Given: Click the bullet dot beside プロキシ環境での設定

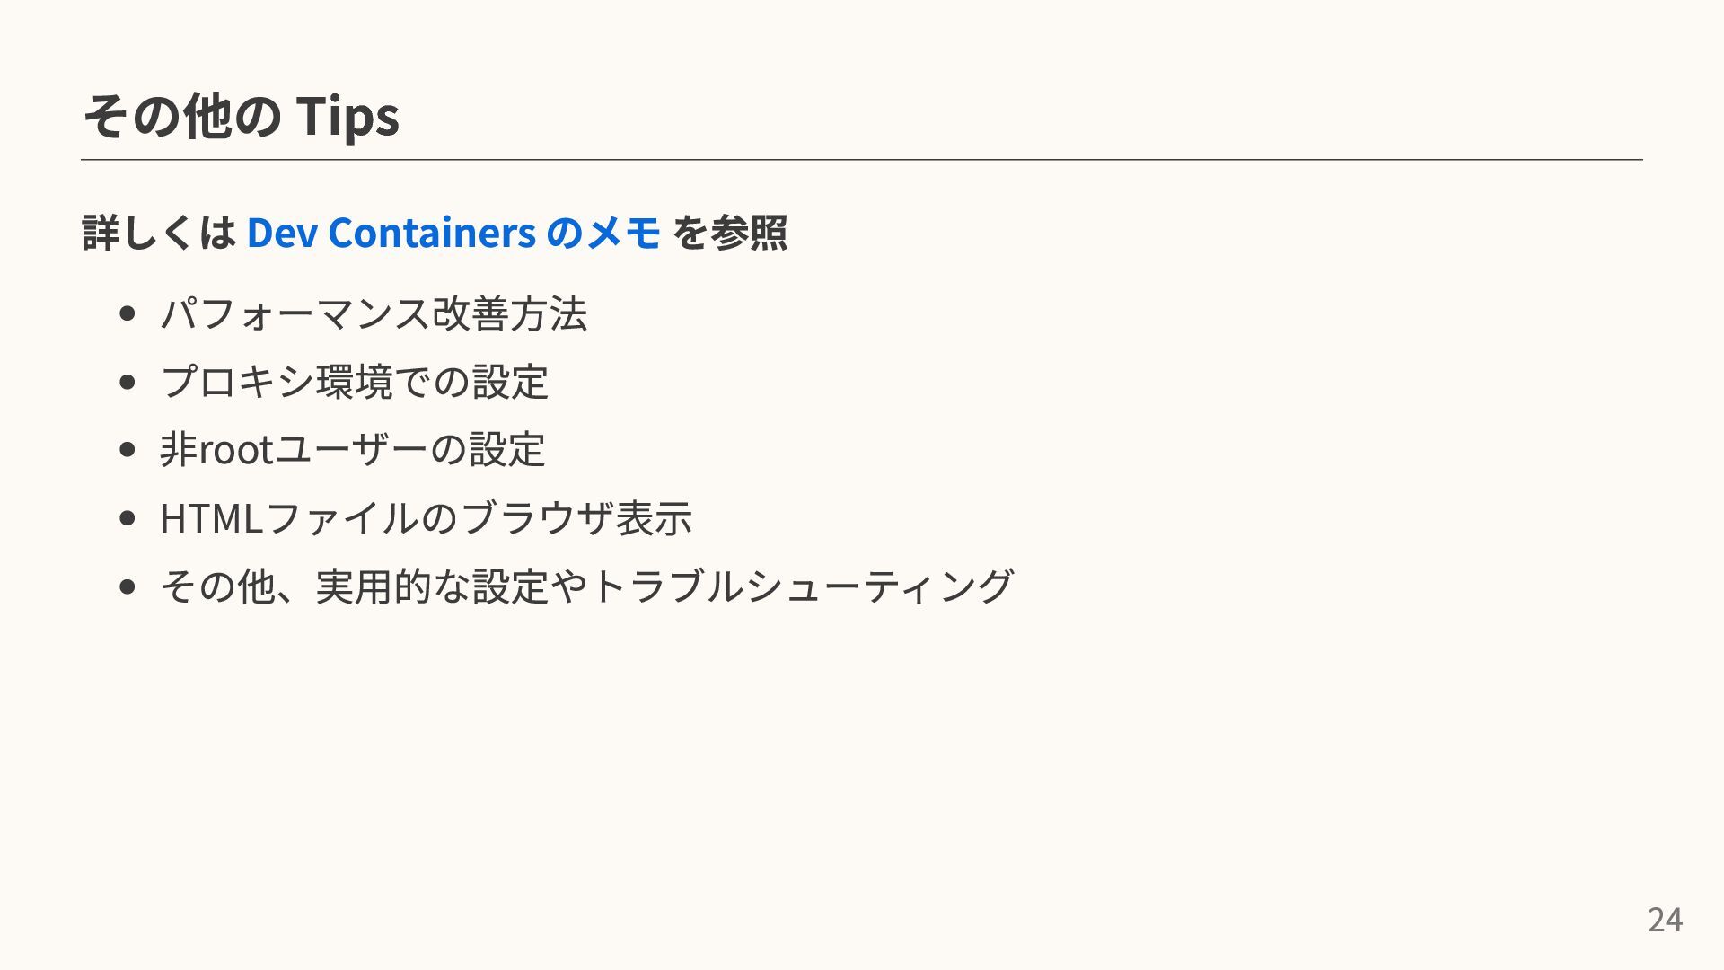Looking at the screenshot, I should tap(127, 382).
